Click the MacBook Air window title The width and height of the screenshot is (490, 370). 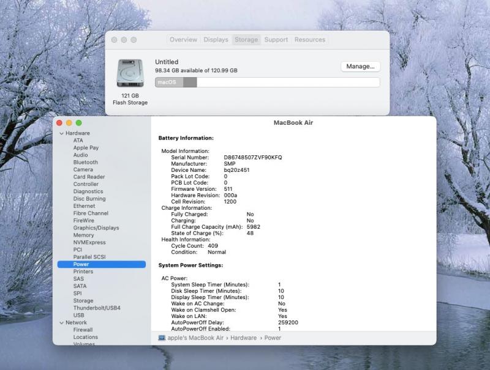293,122
